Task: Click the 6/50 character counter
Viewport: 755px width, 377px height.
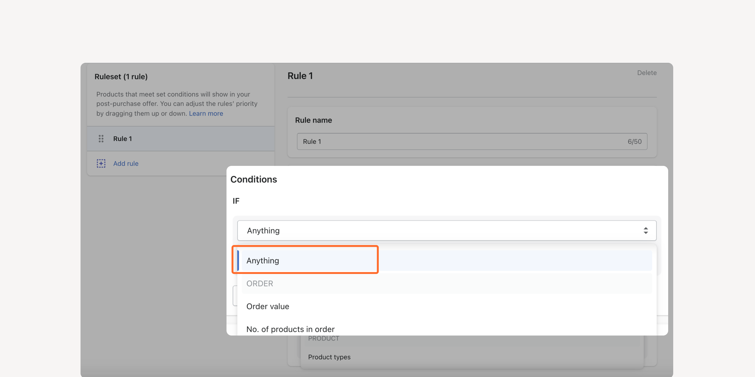Action: (634, 141)
